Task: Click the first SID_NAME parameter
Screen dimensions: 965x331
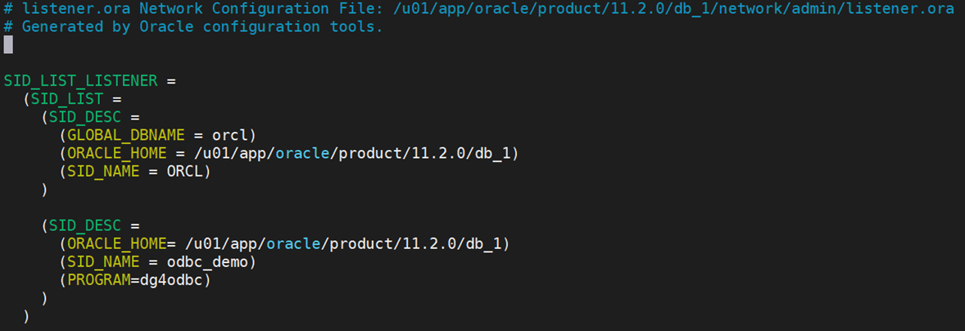Action: point(103,171)
